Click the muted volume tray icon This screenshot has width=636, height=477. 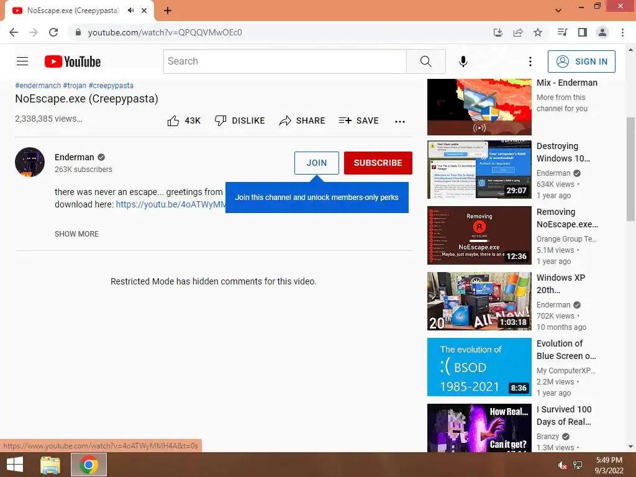(x=562, y=465)
